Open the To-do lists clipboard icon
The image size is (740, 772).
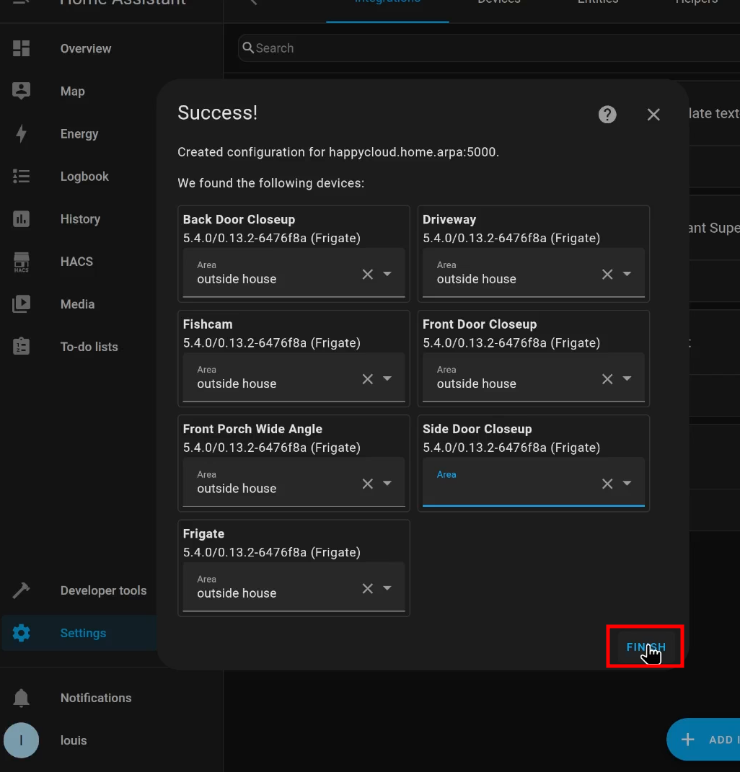pos(21,346)
